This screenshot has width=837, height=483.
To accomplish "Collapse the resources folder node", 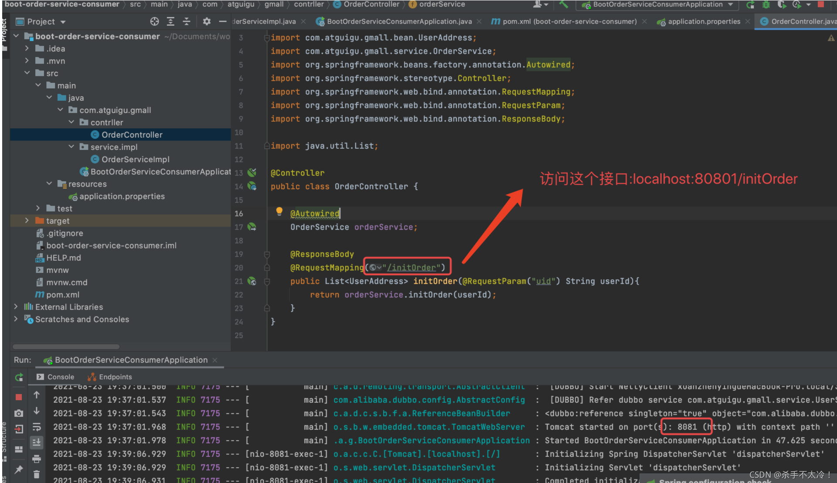I will (x=49, y=184).
